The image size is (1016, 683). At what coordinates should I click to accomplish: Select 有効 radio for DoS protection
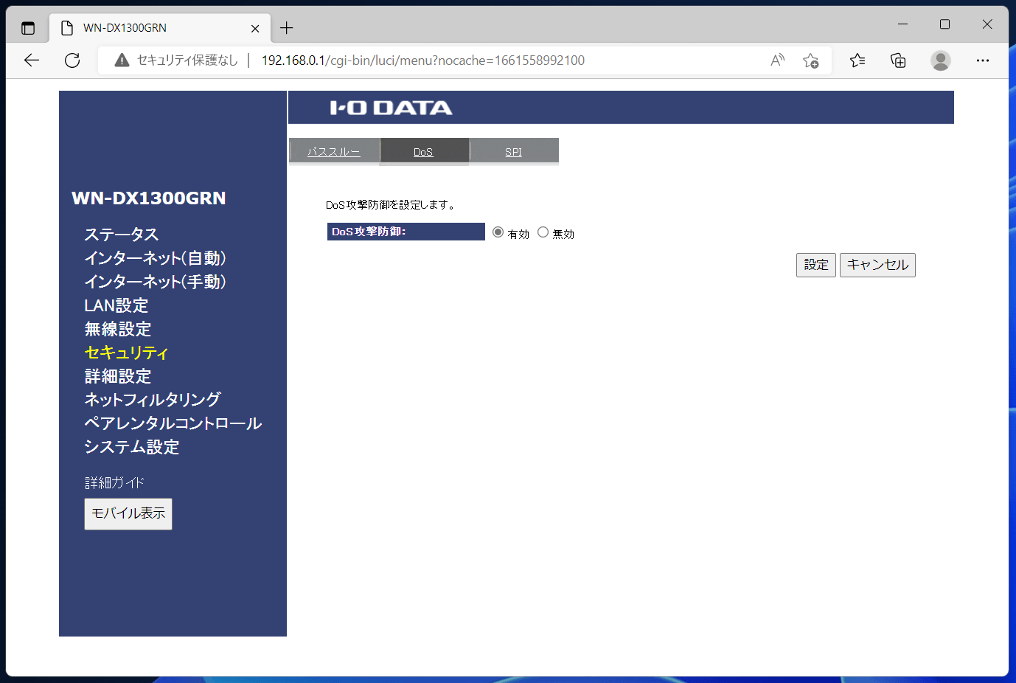498,232
